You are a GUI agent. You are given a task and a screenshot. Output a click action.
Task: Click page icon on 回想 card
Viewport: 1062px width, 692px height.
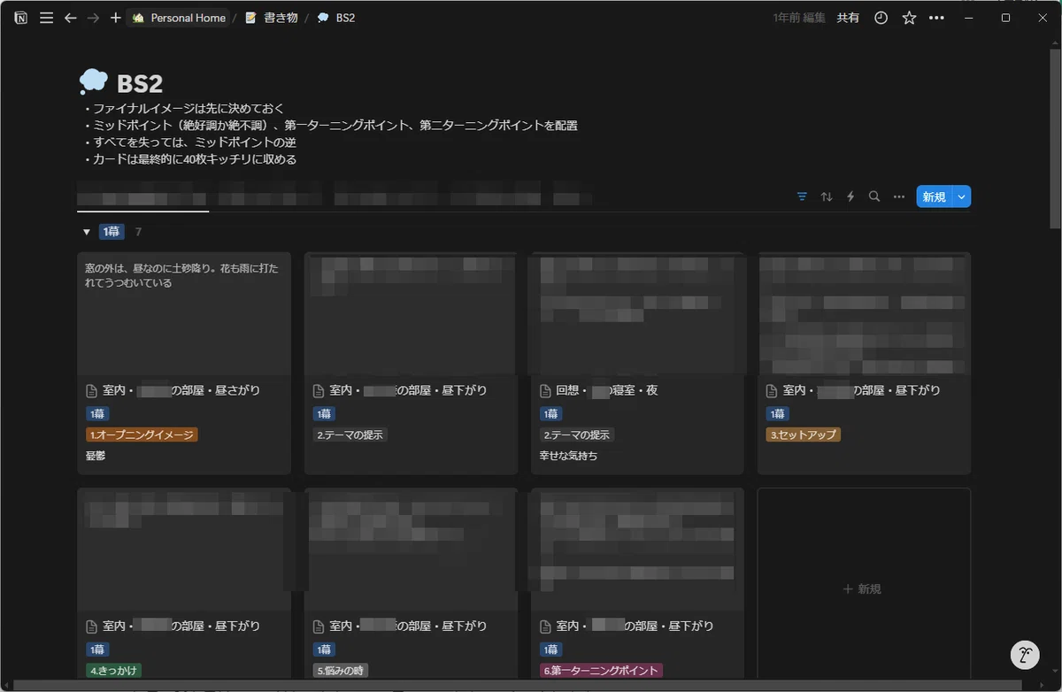[545, 390]
